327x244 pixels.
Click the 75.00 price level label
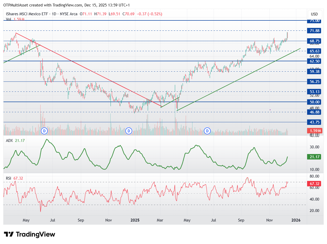(x=314, y=21)
